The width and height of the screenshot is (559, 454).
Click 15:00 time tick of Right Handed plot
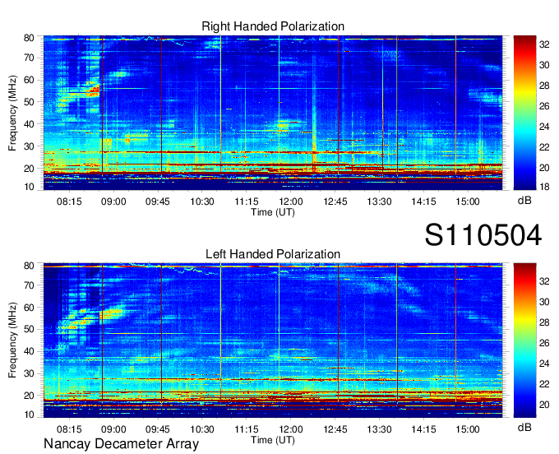[468, 202]
